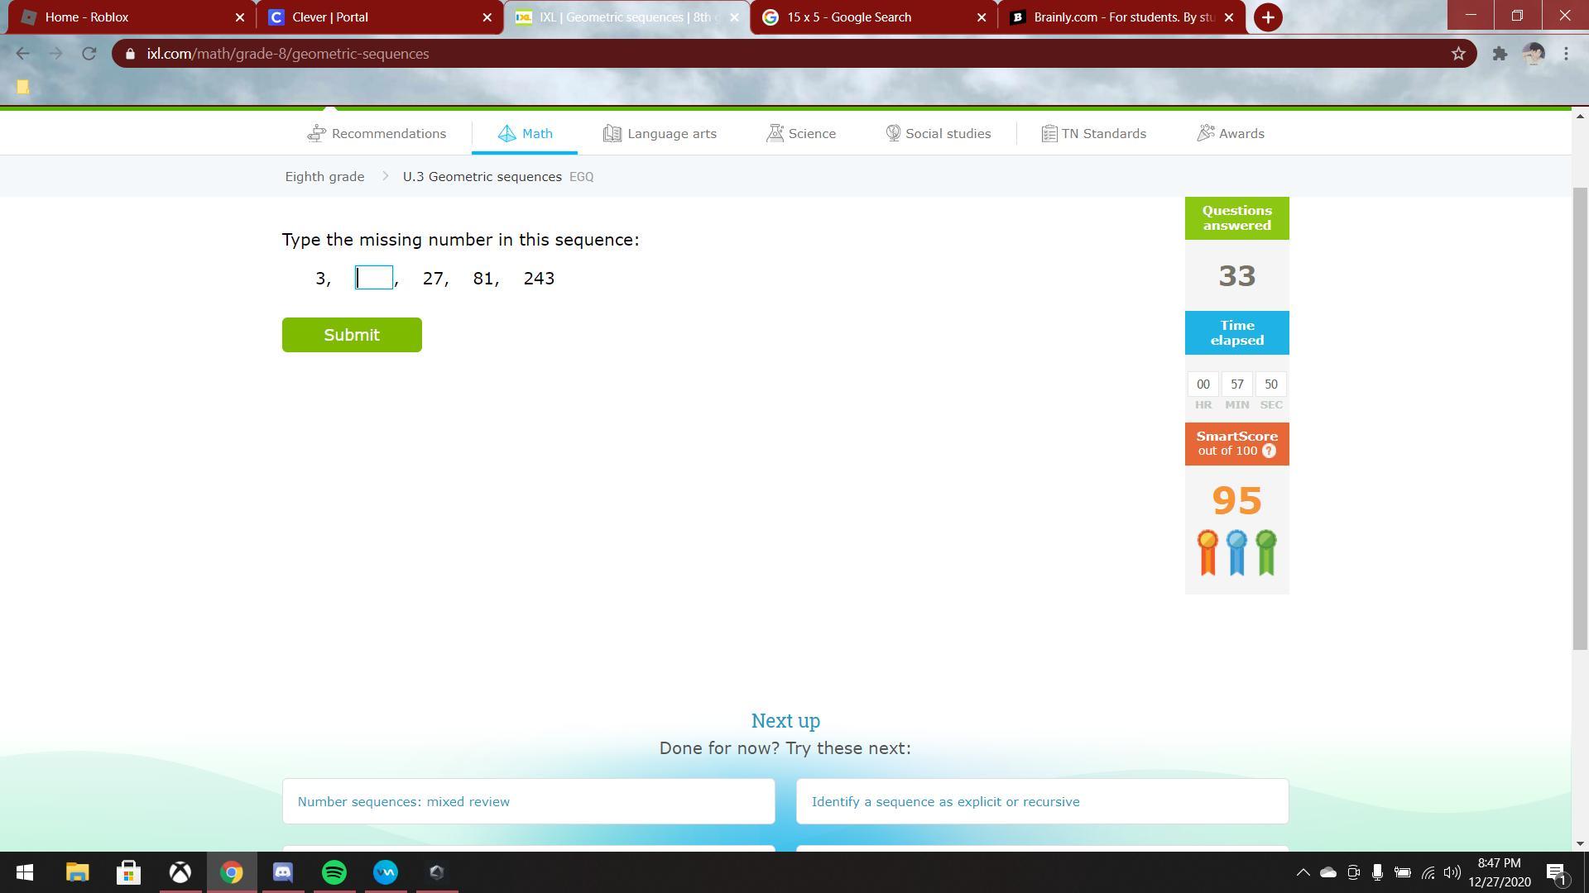Click the breadcrumb chevron after Eighth grade
Screen dimensions: 1589x893
385,176
